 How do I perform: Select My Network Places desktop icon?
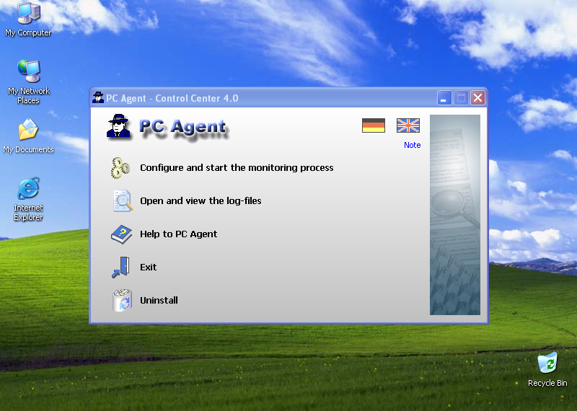[28, 81]
